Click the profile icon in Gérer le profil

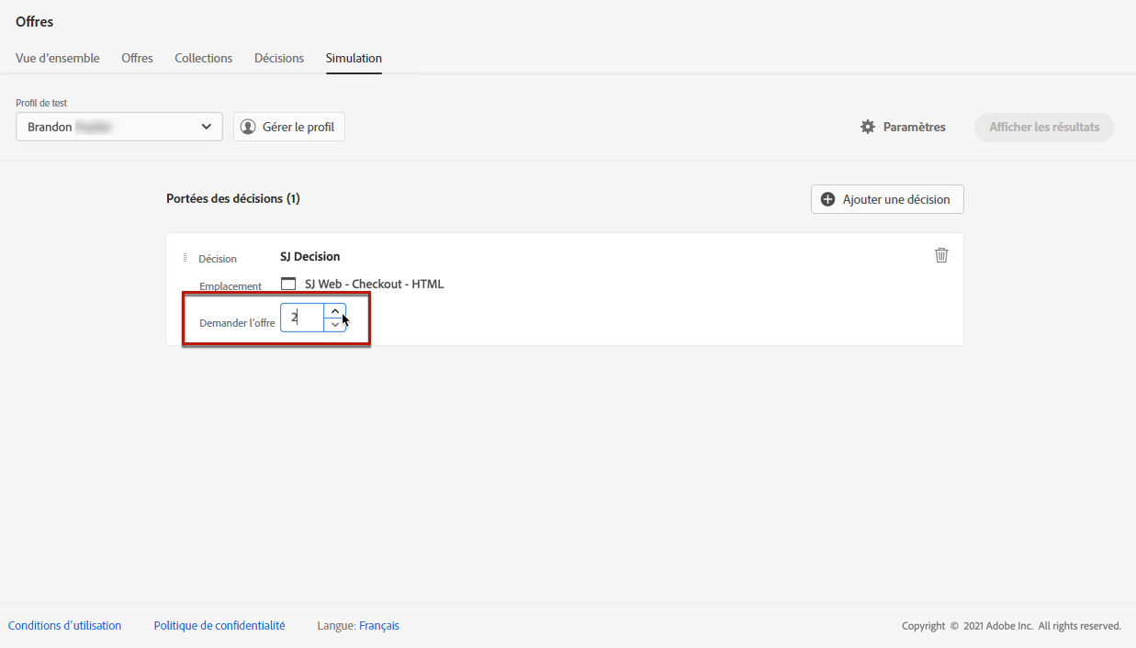tap(248, 127)
